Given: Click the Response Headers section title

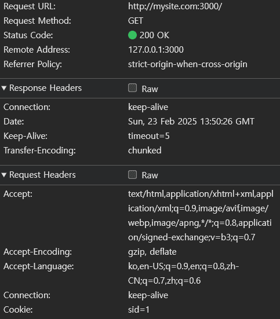Looking at the screenshot, I should (x=45, y=88).
